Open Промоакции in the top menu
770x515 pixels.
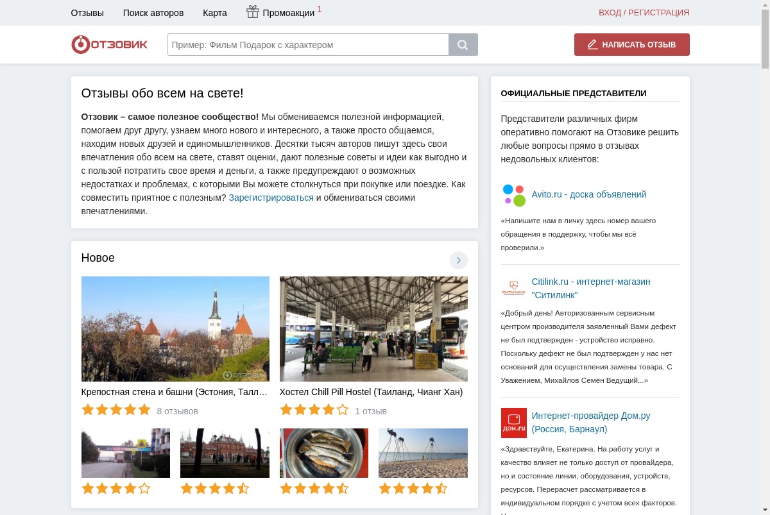click(289, 13)
